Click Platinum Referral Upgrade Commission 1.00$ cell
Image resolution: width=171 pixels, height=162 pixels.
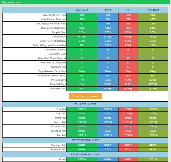point(153,45)
